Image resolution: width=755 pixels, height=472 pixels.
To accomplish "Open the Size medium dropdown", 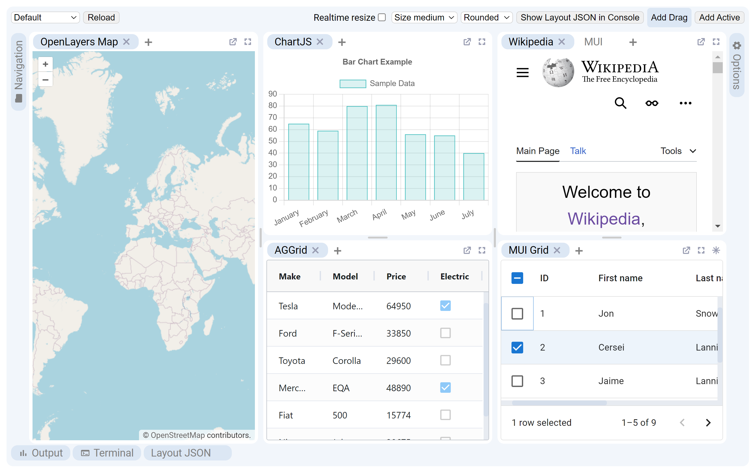I will click(424, 18).
